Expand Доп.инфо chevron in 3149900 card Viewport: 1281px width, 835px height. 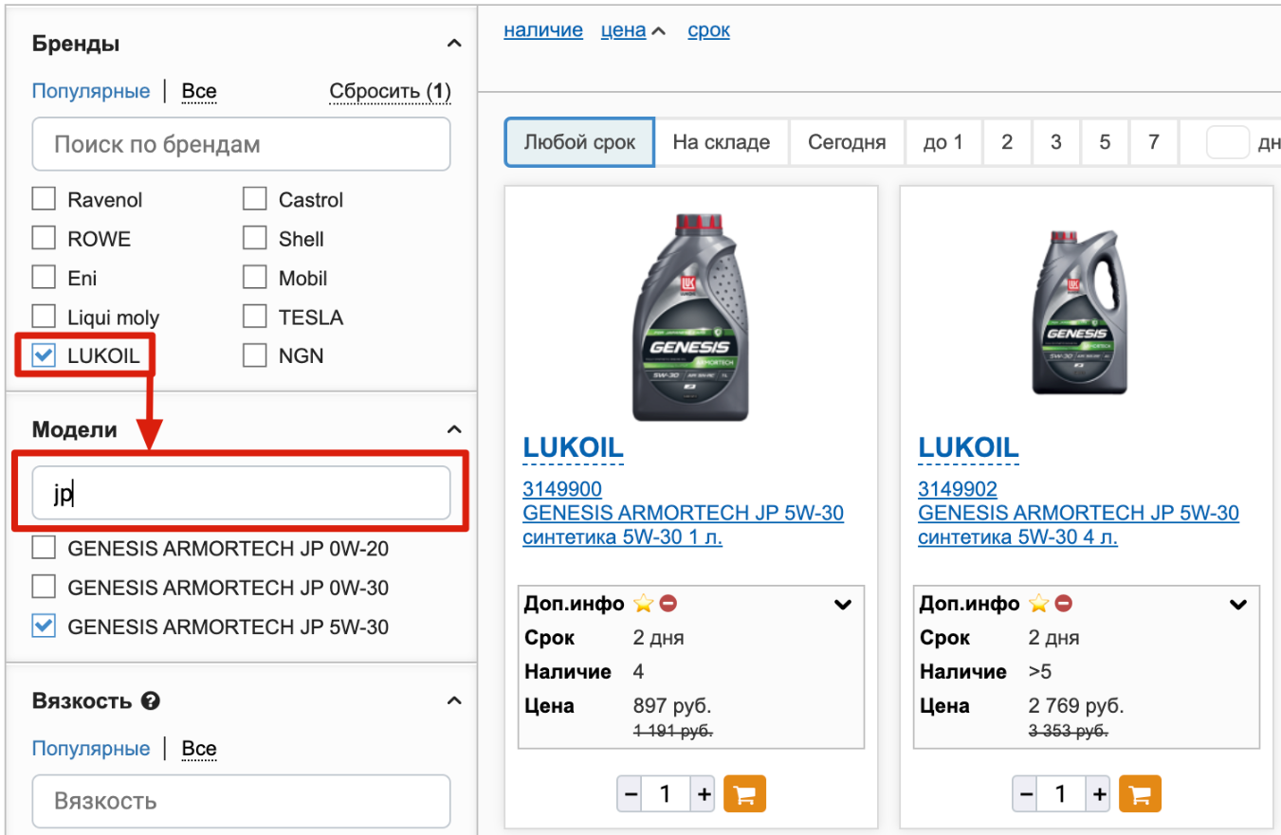pos(843,604)
